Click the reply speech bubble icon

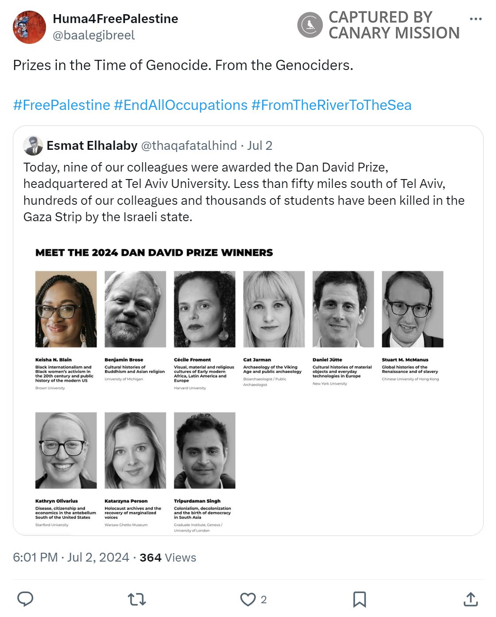[25, 599]
